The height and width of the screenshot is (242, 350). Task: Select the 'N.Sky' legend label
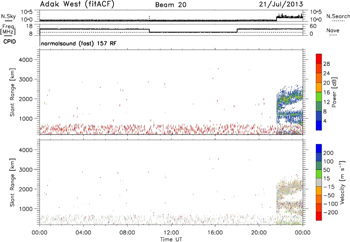(8, 16)
